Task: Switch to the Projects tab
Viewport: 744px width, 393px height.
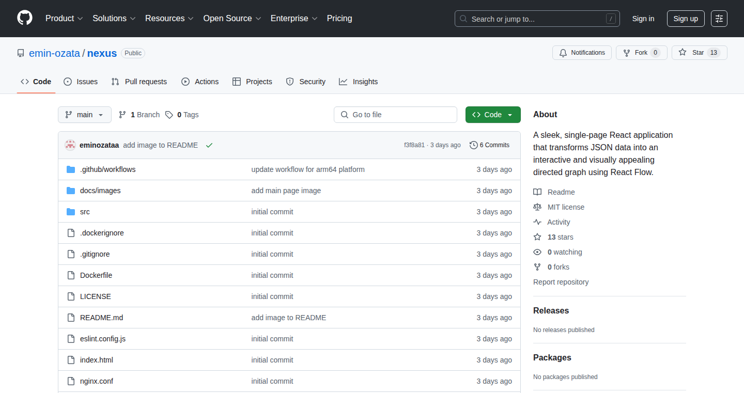Action: point(252,82)
